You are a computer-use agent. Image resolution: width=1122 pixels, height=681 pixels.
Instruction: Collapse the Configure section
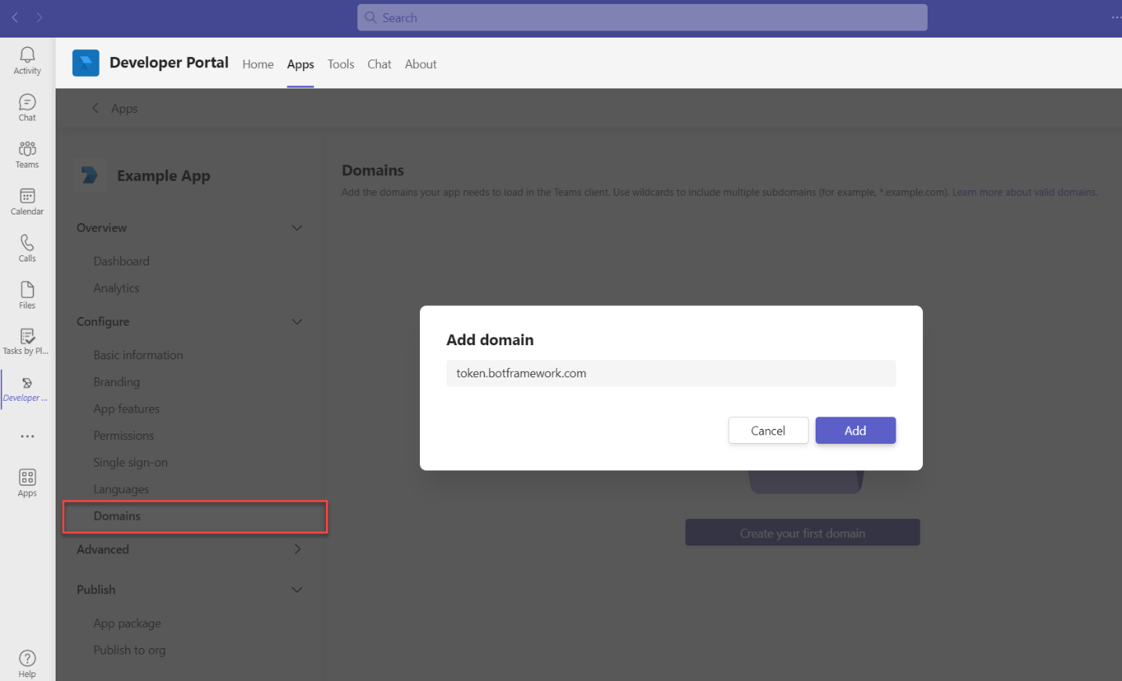click(x=297, y=322)
